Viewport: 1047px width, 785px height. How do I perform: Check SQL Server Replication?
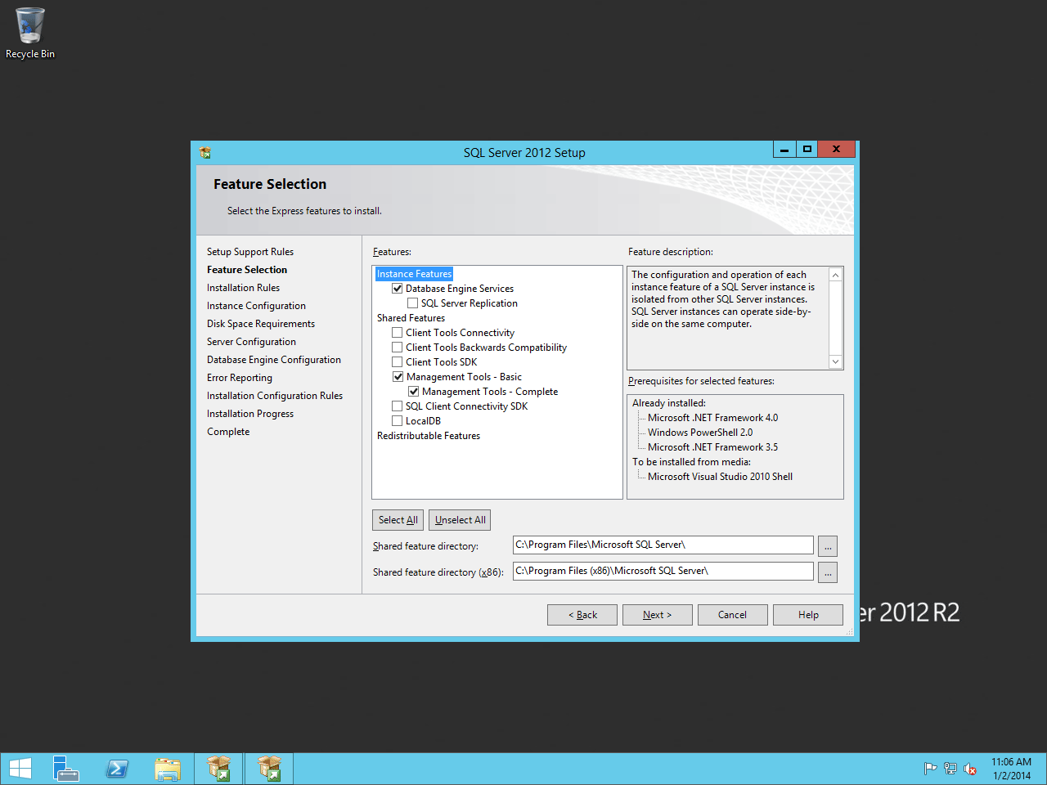(413, 303)
